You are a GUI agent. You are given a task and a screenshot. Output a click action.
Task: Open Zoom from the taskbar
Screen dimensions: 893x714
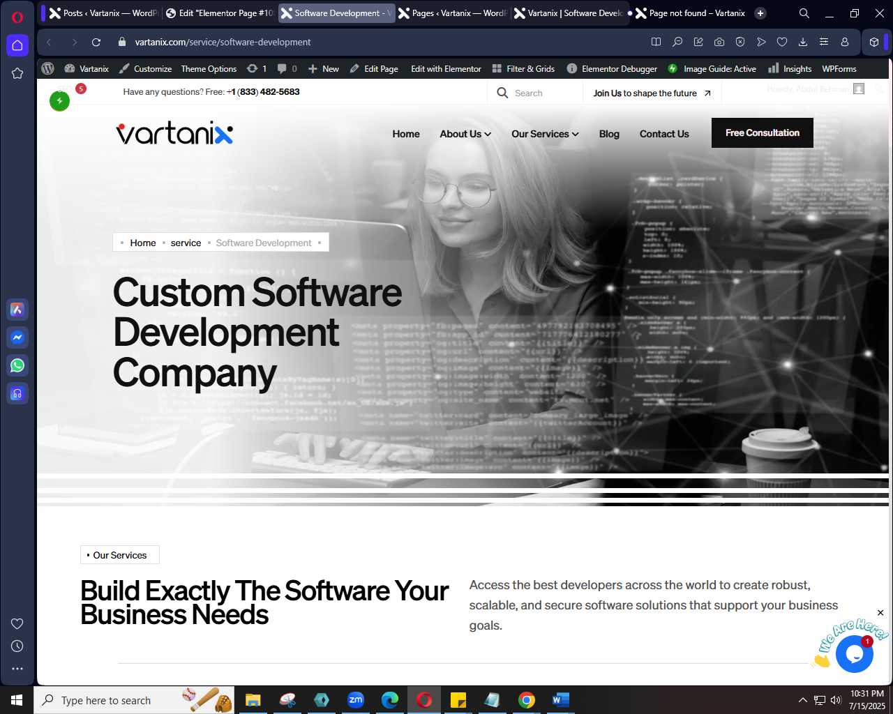point(356,700)
